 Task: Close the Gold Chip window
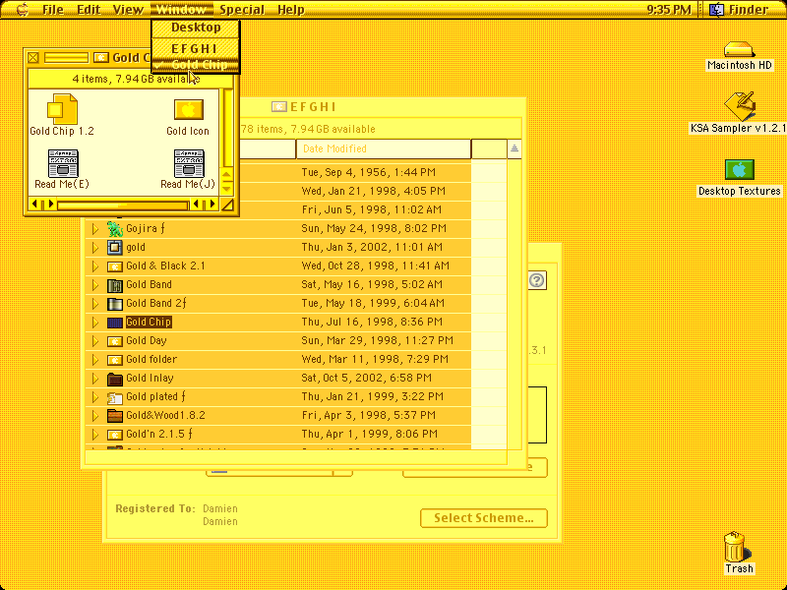coord(33,58)
